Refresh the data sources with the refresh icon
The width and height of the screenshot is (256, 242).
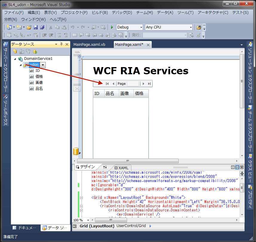(x=35, y=52)
